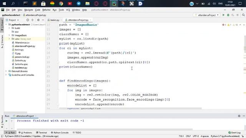Run attendanceProject with the green play icon
The height and width of the screenshot is (138, 246).
pos(223,15)
